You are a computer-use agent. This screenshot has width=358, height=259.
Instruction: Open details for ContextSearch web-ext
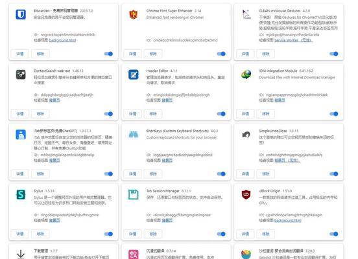20,114
